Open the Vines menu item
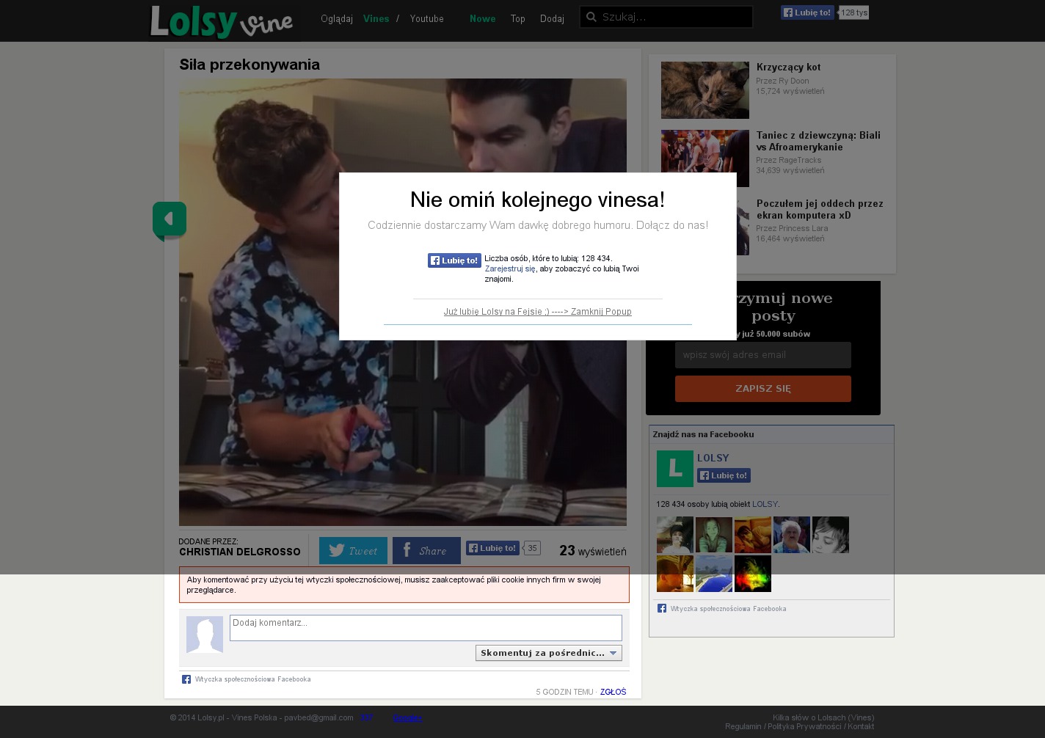The height and width of the screenshot is (738, 1045). coord(376,19)
